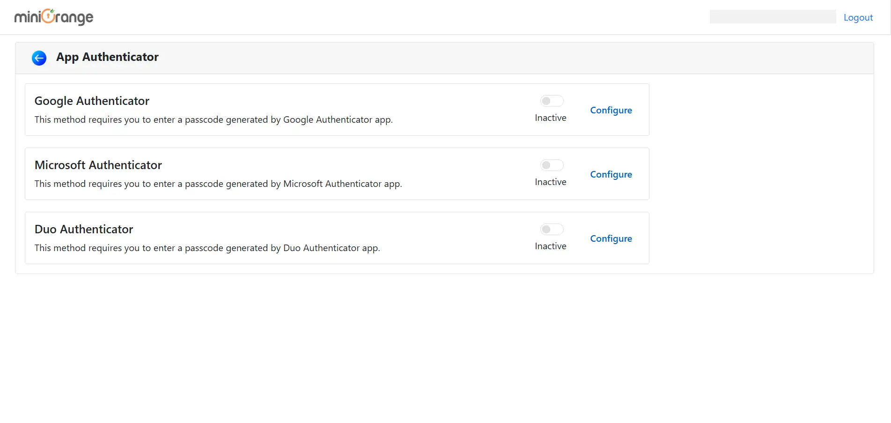Select the Google Authenticator title
891x423 pixels.
pyautogui.click(x=92, y=101)
